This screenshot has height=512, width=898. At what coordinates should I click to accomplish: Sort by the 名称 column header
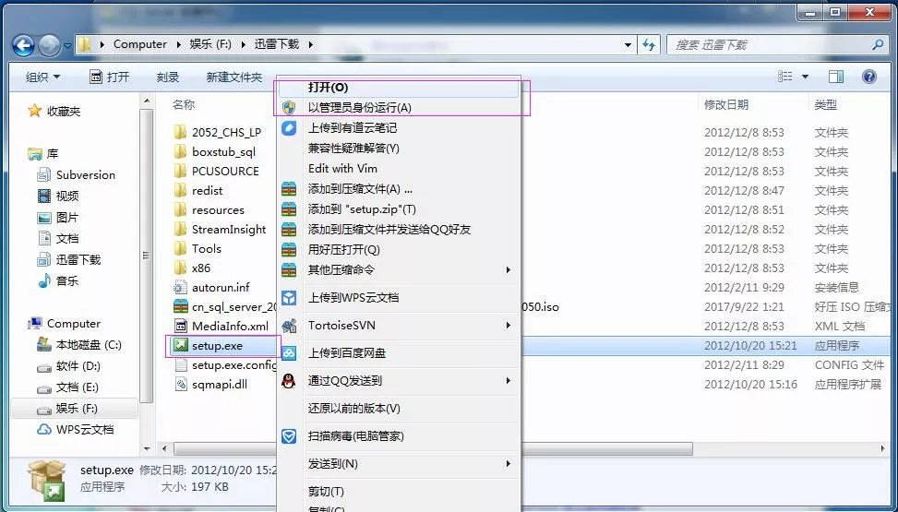(x=184, y=105)
